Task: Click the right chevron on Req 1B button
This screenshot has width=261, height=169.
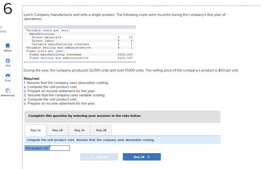Action: tap(149, 157)
